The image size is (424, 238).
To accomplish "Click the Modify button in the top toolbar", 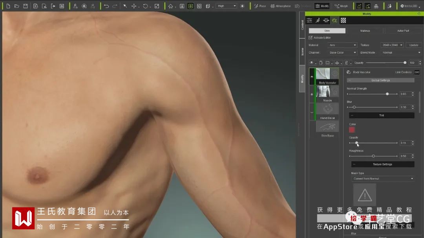I will (x=322, y=6).
